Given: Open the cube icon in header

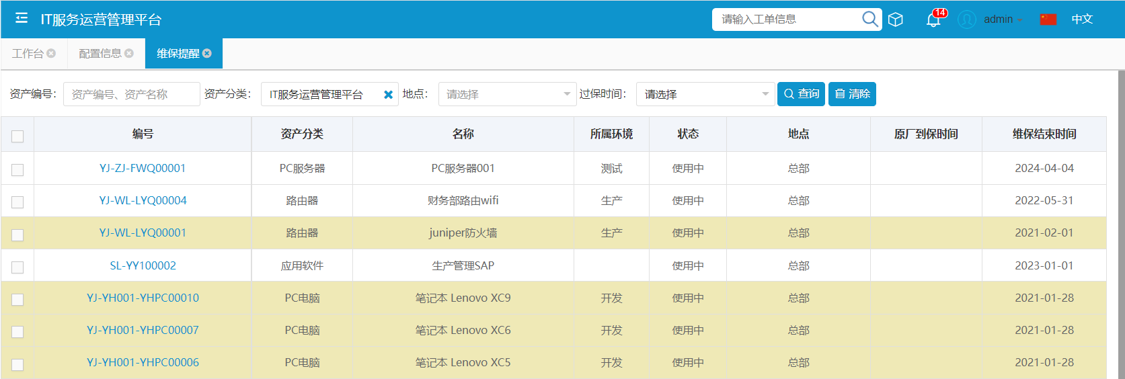Looking at the screenshot, I should 896,19.
